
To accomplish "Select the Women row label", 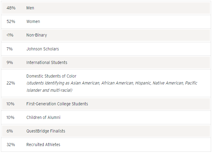I will pos(33,21).
